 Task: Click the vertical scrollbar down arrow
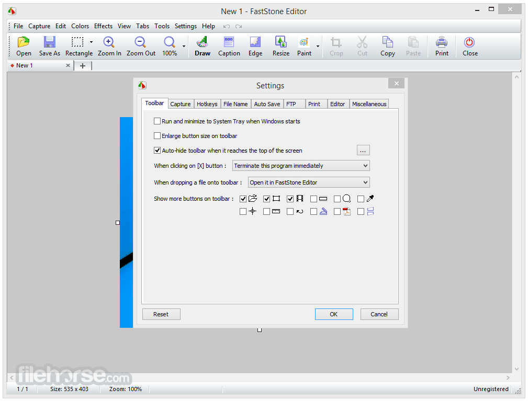click(516, 369)
